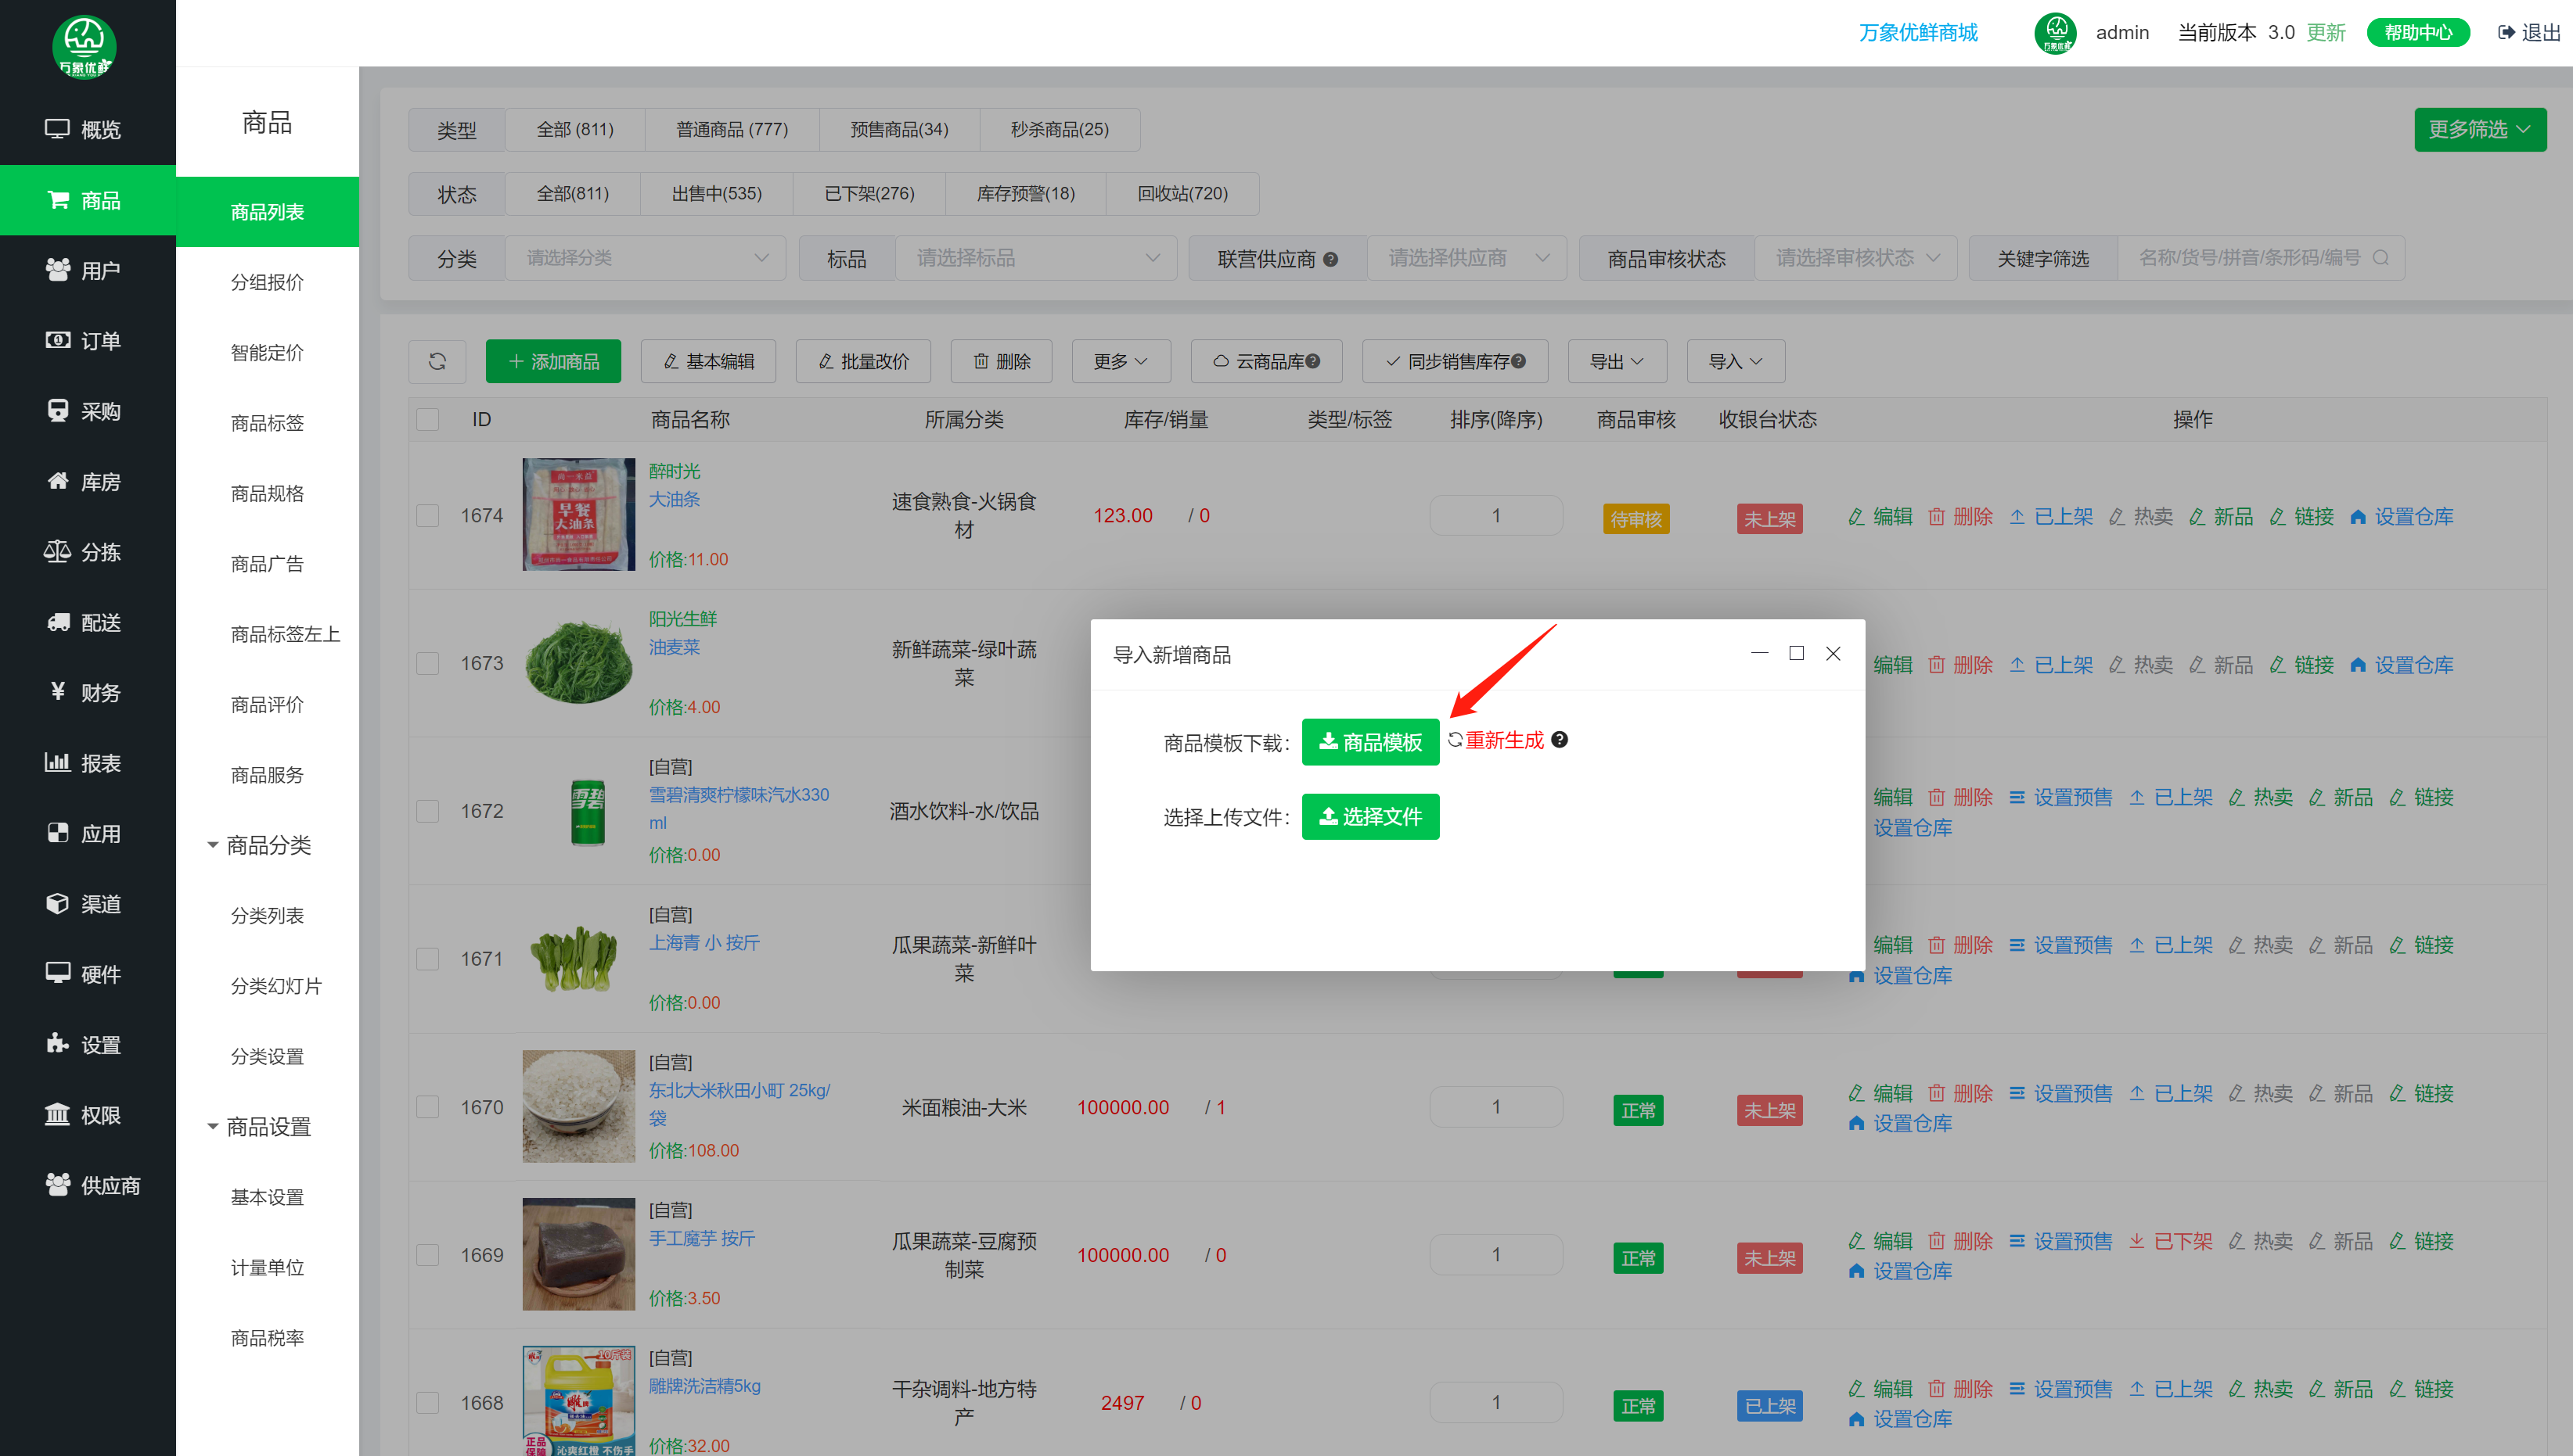The height and width of the screenshot is (1456, 2573).
Task: Go to 订单 orders section
Action: (x=87, y=341)
